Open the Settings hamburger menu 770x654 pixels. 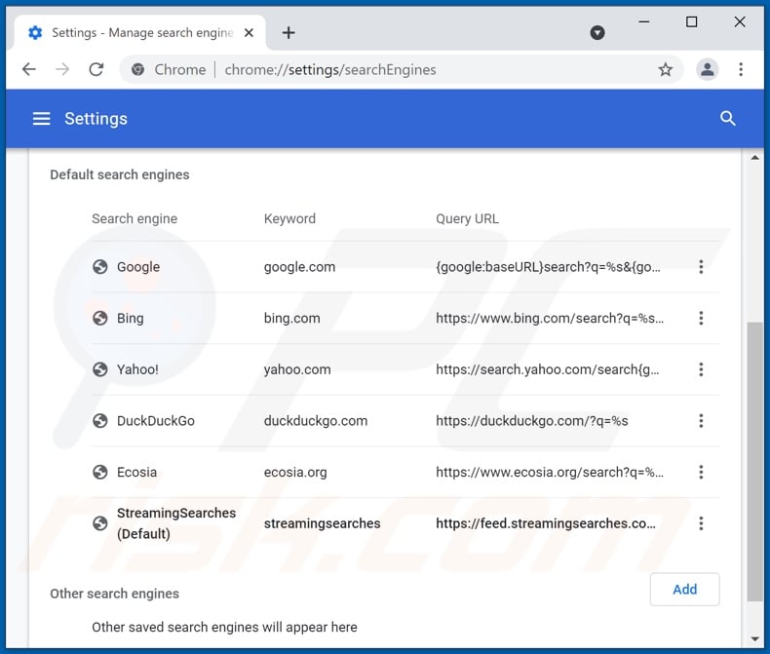(x=41, y=118)
